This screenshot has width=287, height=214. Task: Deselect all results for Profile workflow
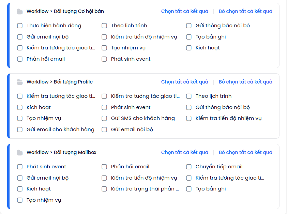(245, 82)
